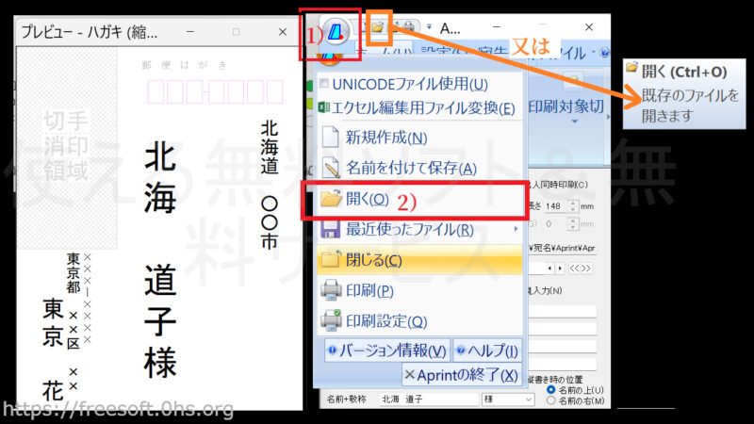Enable UNICODEファイル使用 checkbox
The height and width of the screenshot is (424, 754).
(x=325, y=85)
